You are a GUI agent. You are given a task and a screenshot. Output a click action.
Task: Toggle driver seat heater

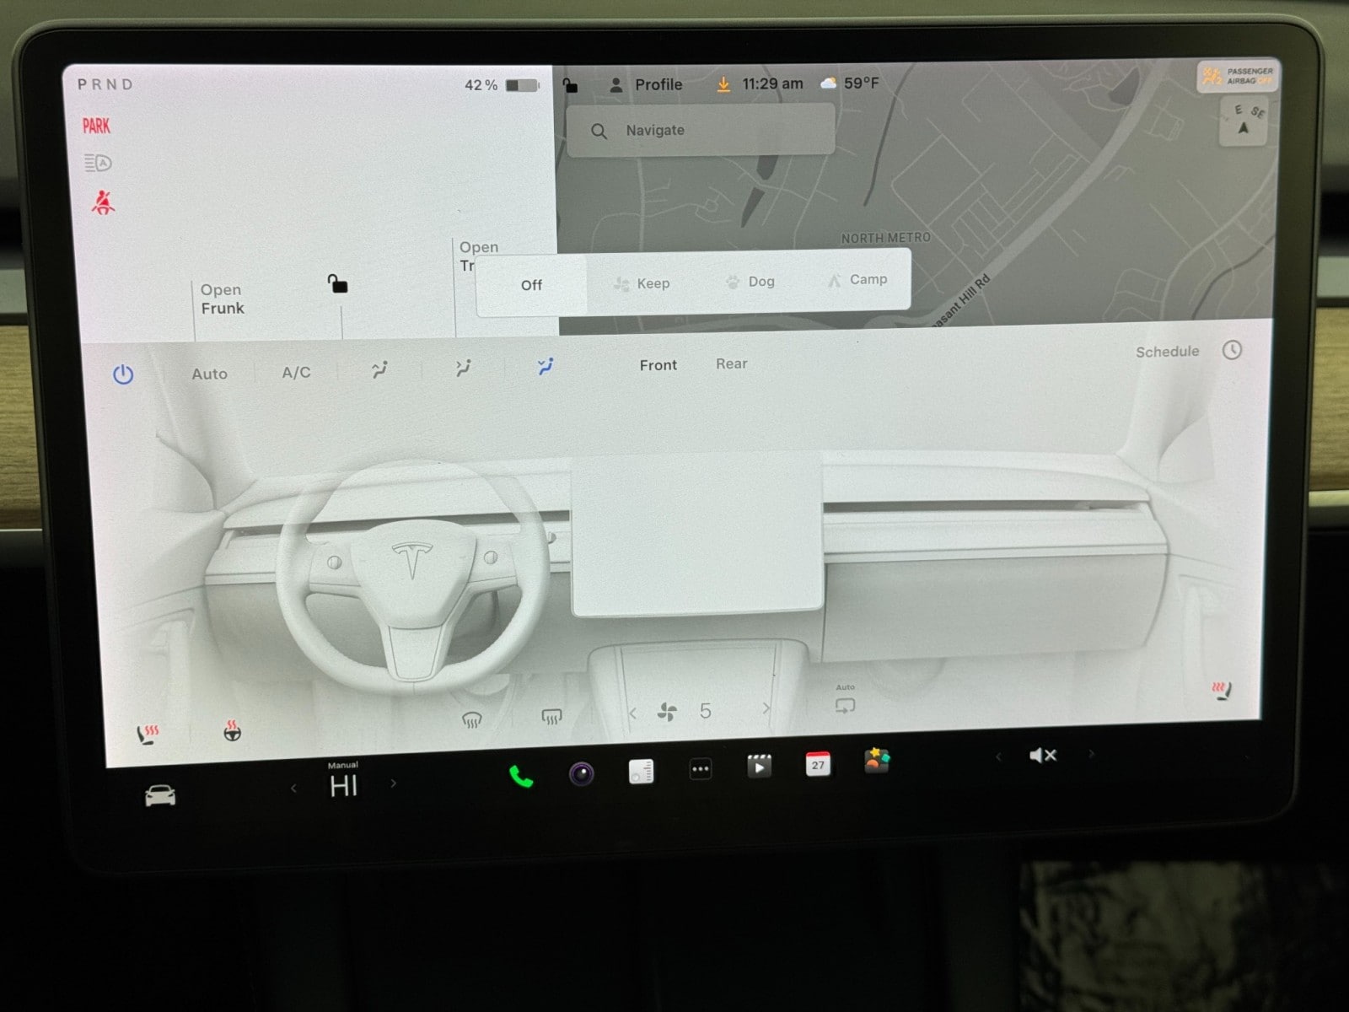pyautogui.click(x=148, y=734)
